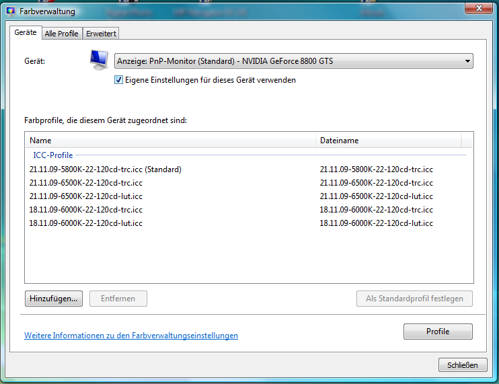
Task: Open the Erweitert tab
Action: tap(102, 34)
